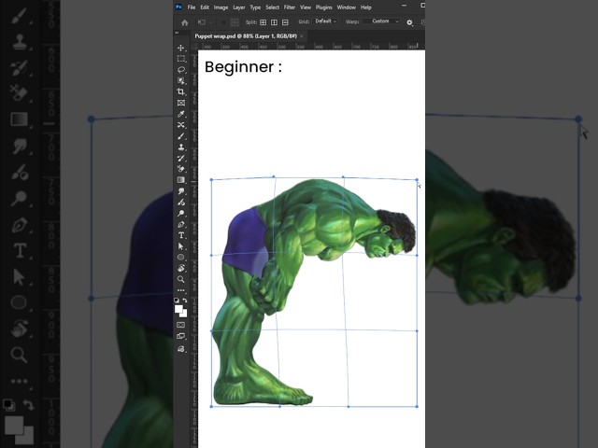Open warp settings gear icon
The width and height of the screenshot is (598, 448).
[409, 22]
